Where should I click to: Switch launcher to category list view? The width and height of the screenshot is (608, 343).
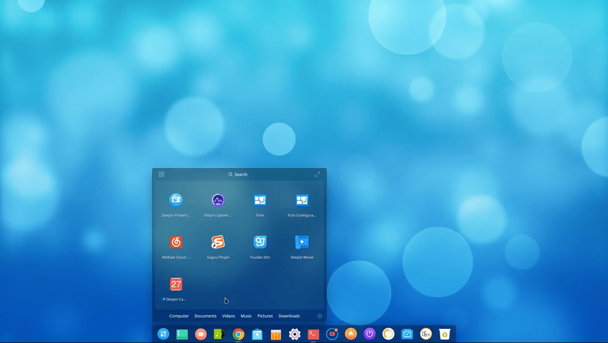(x=161, y=174)
